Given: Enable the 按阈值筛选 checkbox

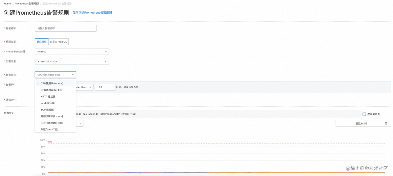Looking at the screenshot, I should (364, 114).
